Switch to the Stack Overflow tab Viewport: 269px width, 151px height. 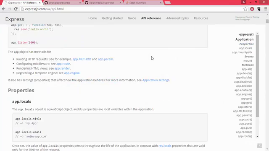pos(143,3)
